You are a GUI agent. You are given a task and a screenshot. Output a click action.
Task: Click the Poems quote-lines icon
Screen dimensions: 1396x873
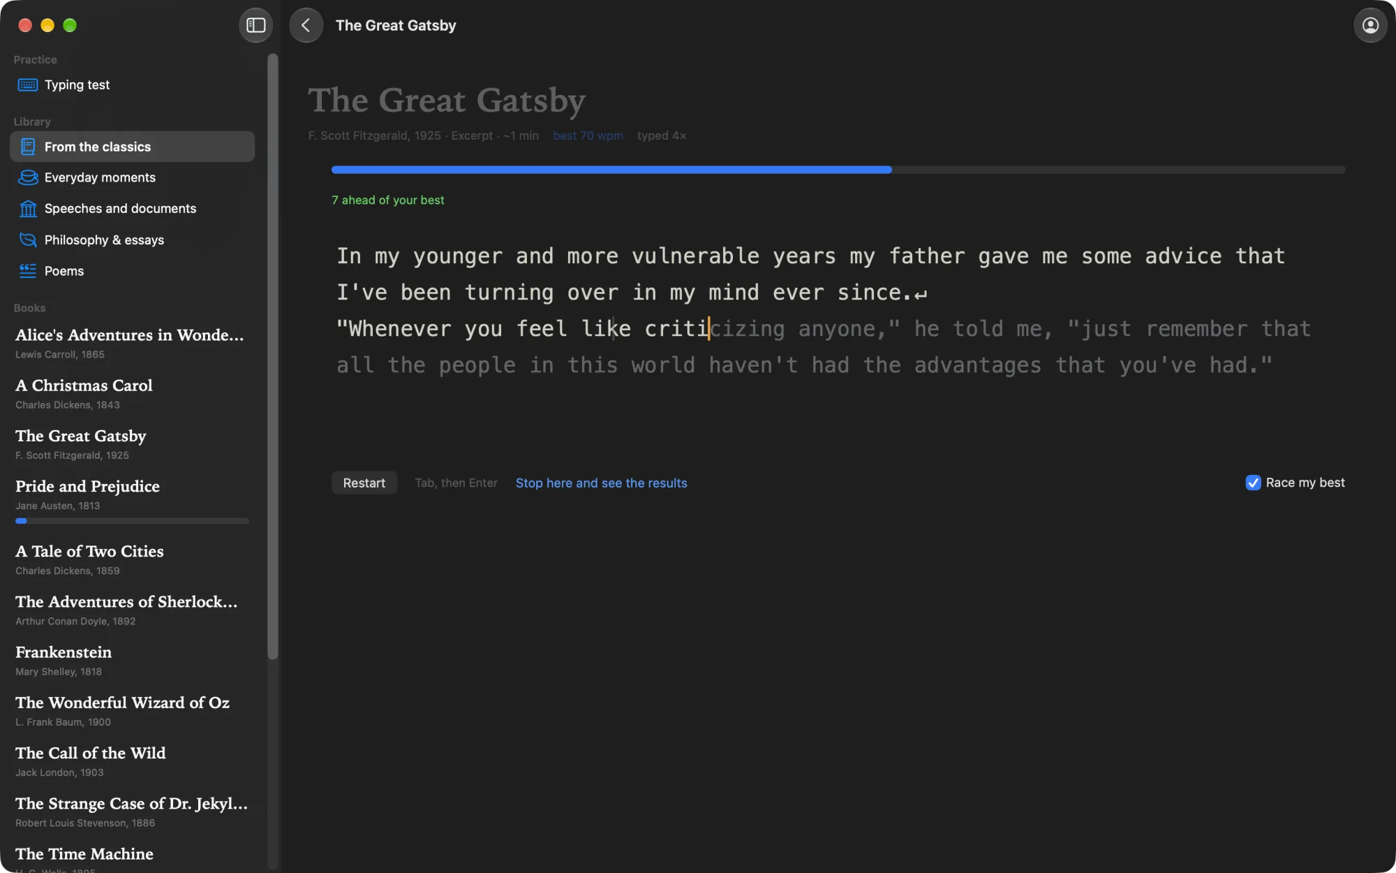pyautogui.click(x=28, y=271)
